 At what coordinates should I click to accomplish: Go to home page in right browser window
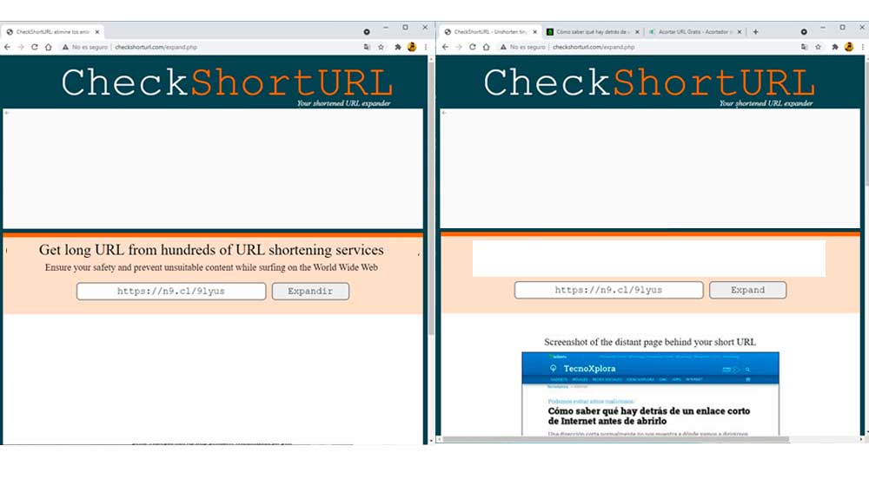(x=487, y=47)
